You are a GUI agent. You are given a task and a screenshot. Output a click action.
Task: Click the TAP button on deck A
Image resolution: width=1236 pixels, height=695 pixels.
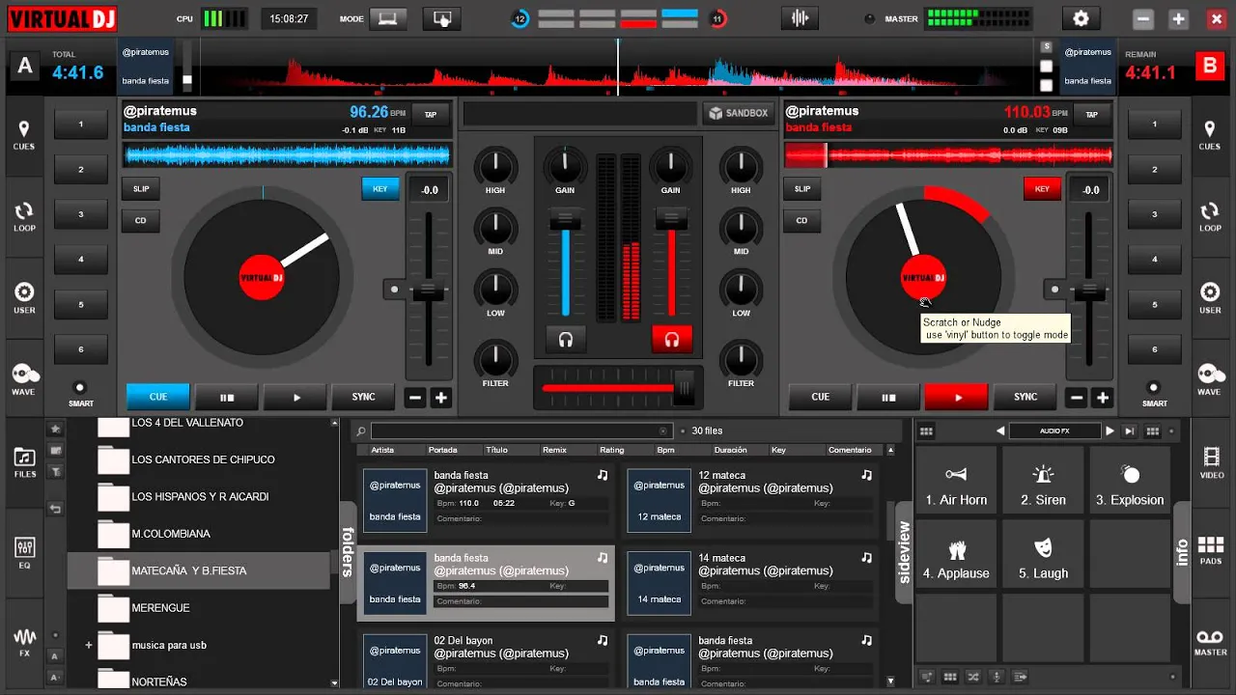[x=431, y=115]
